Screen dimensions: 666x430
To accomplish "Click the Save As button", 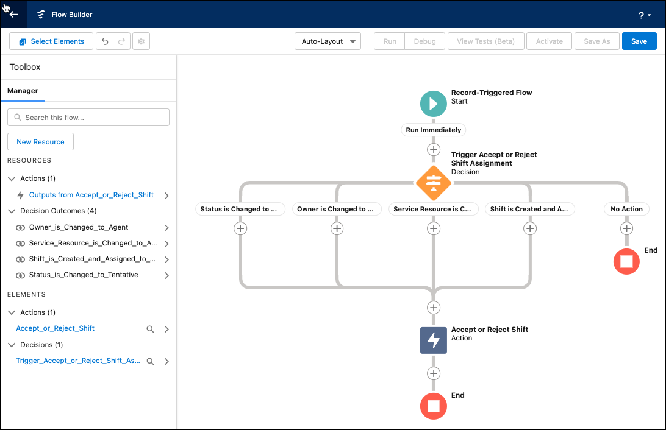I will click(596, 41).
